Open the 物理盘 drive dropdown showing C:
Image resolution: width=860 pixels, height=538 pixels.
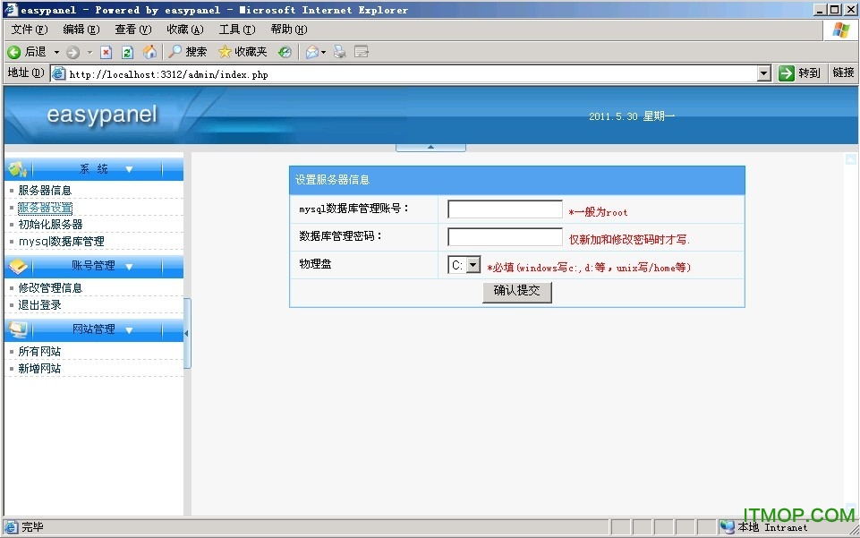(x=475, y=264)
